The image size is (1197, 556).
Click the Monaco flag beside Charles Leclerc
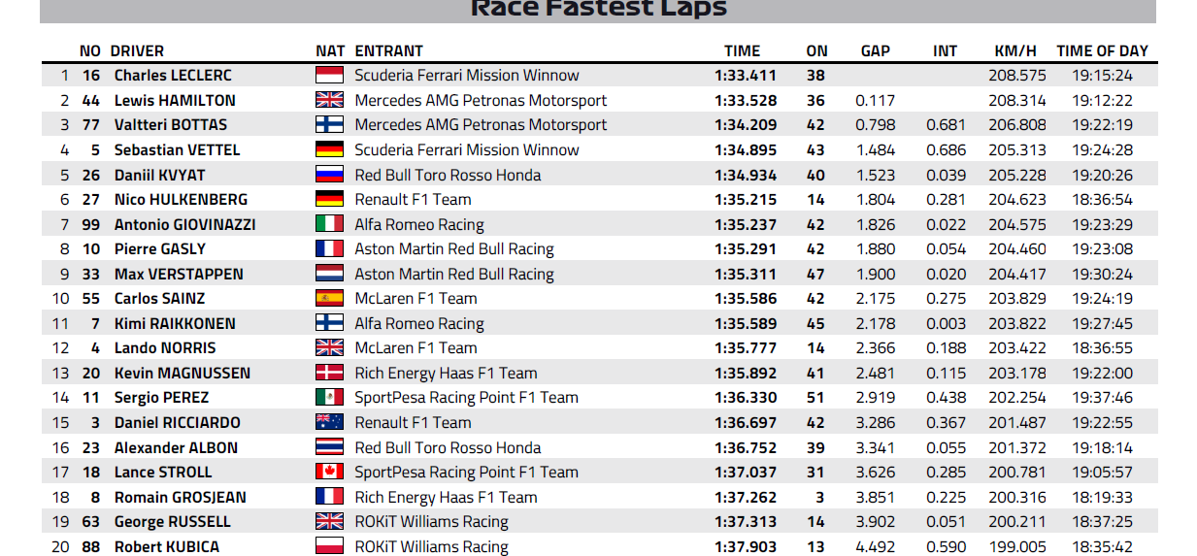(x=330, y=76)
